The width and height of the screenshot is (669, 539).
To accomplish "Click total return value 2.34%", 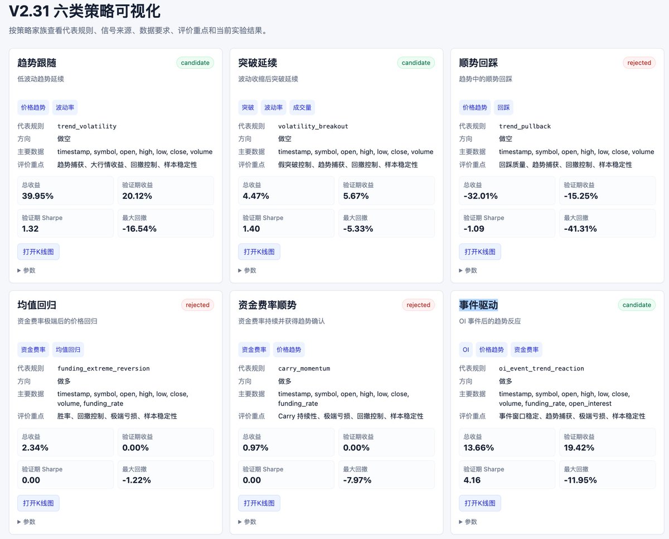I will [x=36, y=447].
